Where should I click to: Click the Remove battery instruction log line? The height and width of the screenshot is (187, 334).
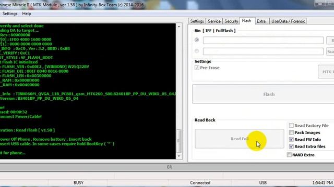click(x=46, y=139)
